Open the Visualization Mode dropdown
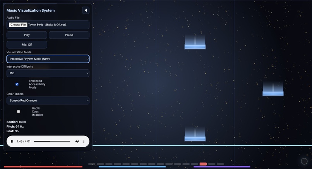 pos(48,59)
